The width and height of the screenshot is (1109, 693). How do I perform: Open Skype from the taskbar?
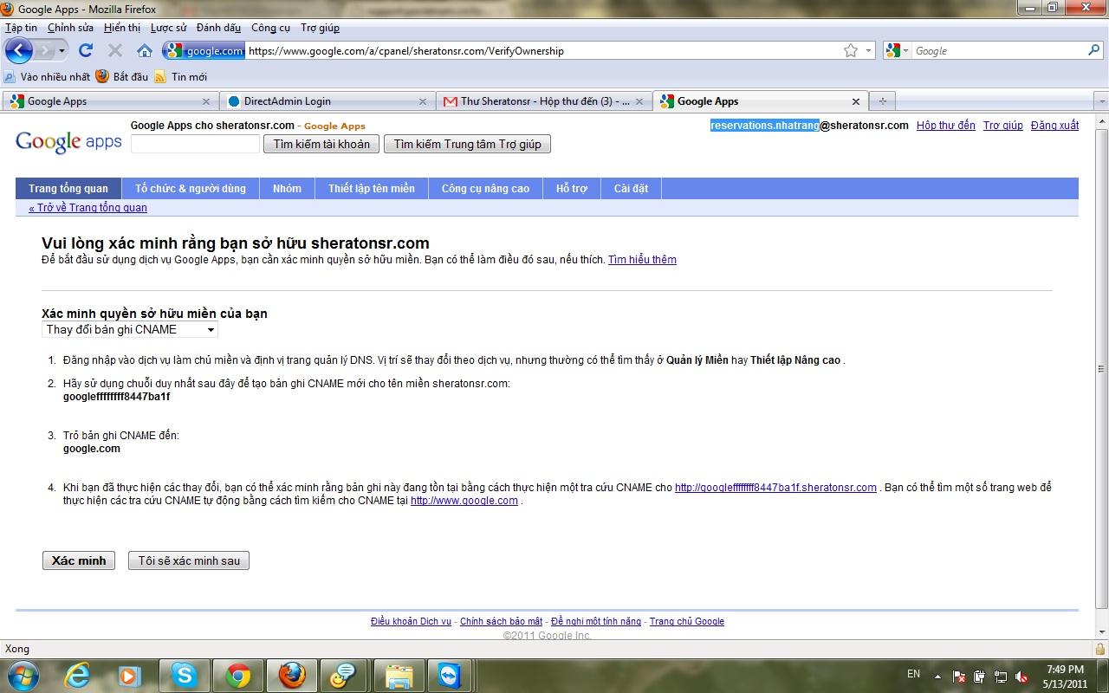pyautogui.click(x=184, y=676)
